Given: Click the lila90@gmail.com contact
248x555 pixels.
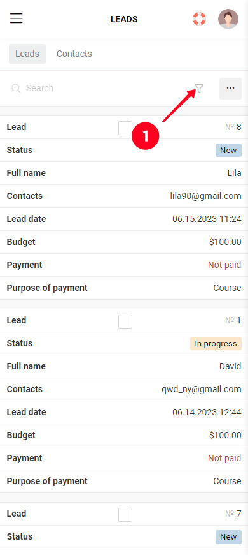Looking at the screenshot, I should [205, 196].
